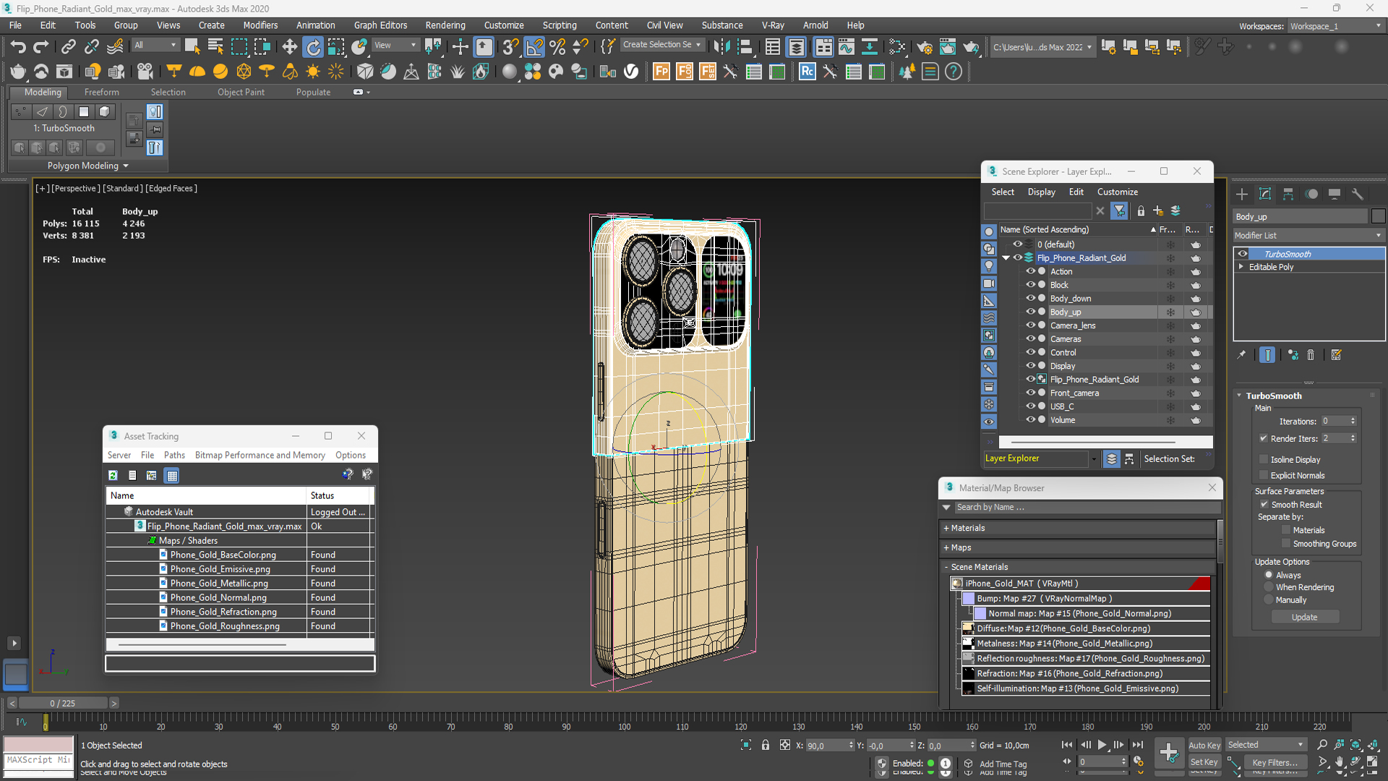Open the reference coordinate View dropdown
Screen dimensions: 1388x781
[x=395, y=45]
